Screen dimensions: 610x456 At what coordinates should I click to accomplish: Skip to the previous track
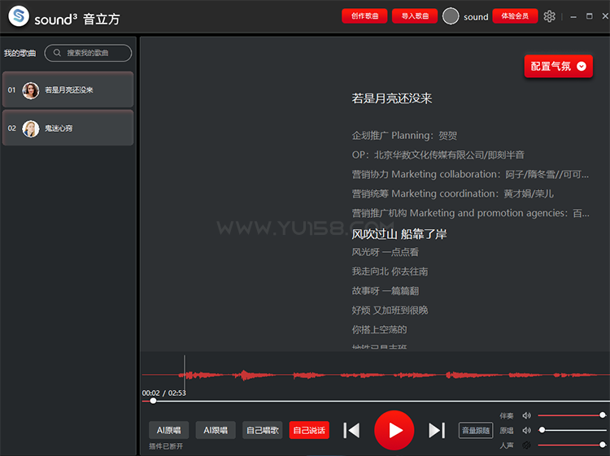pos(351,430)
